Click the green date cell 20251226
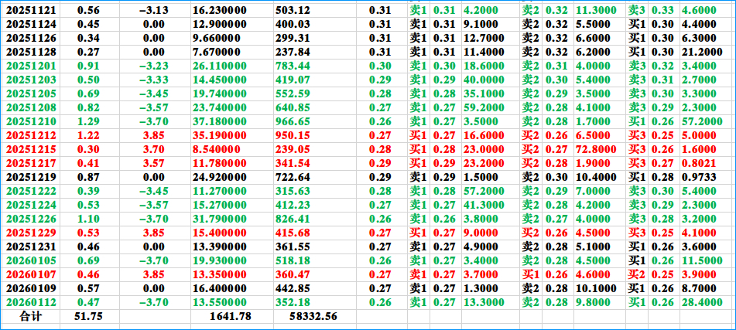 [x=31, y=219]
